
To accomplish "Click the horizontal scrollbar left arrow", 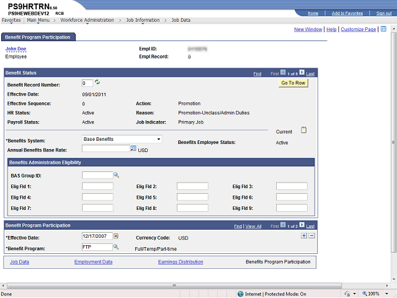I will pyautogui.click(x=2, y=286).
